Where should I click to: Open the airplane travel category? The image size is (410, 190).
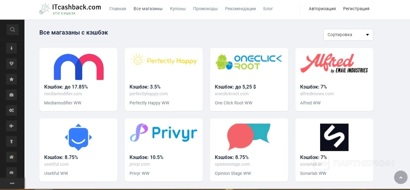pyautogui.click(x=12, y=126)
